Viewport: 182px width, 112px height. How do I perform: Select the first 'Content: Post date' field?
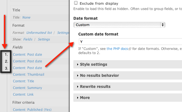28,55
